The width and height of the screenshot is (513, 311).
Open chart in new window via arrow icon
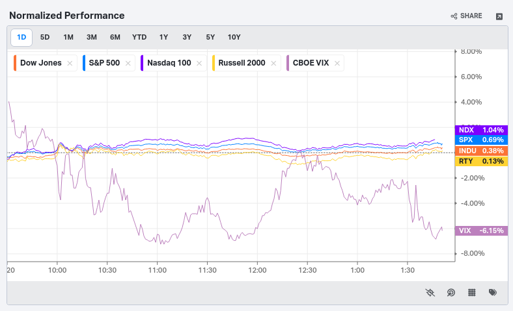(x=499, y=16)
